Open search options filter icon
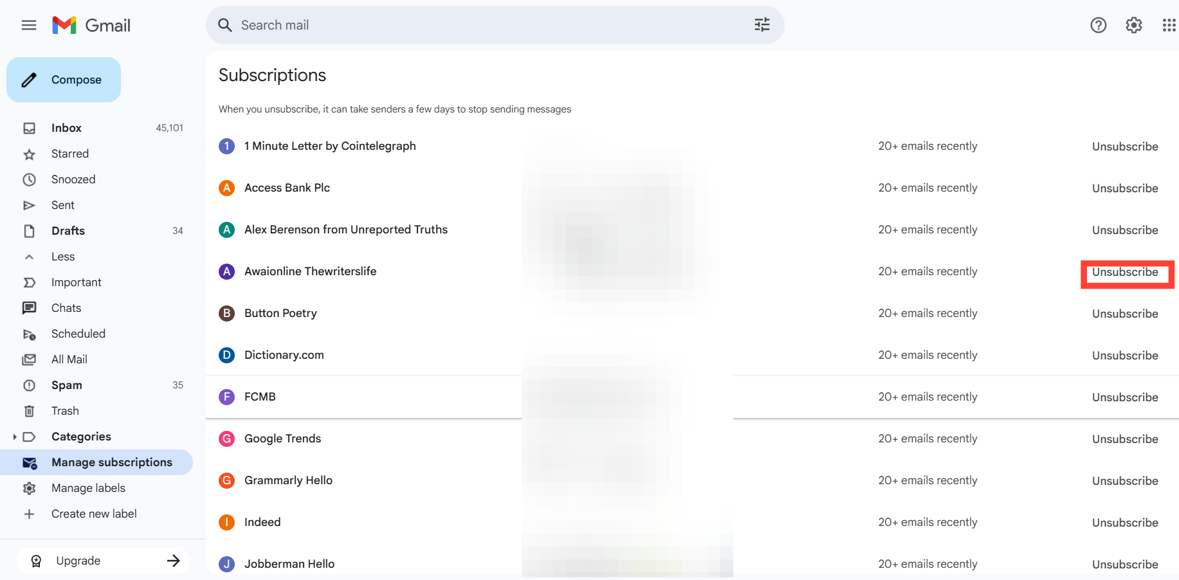 tap(762, 25)
